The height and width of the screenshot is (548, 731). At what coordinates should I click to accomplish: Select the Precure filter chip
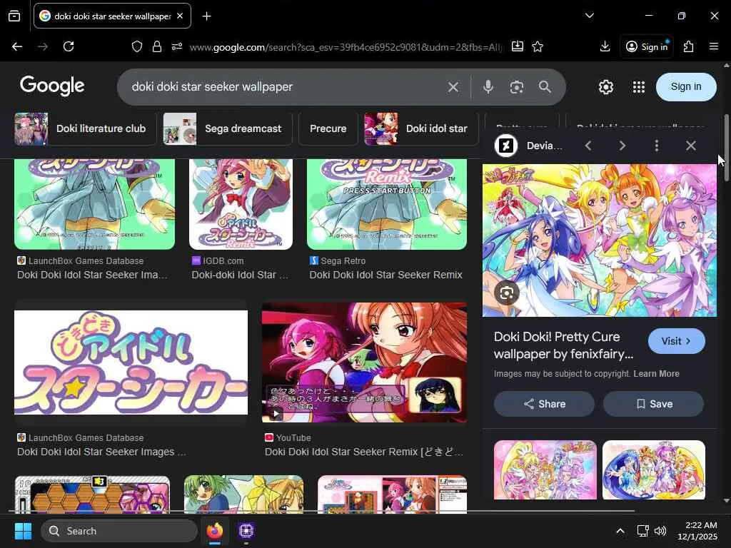[x=328, y=128]
